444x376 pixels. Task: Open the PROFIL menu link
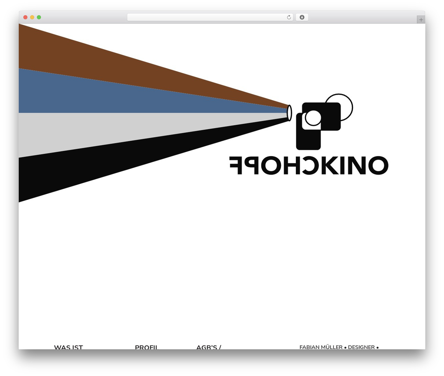pyautogui.click(x=146, y=347)
